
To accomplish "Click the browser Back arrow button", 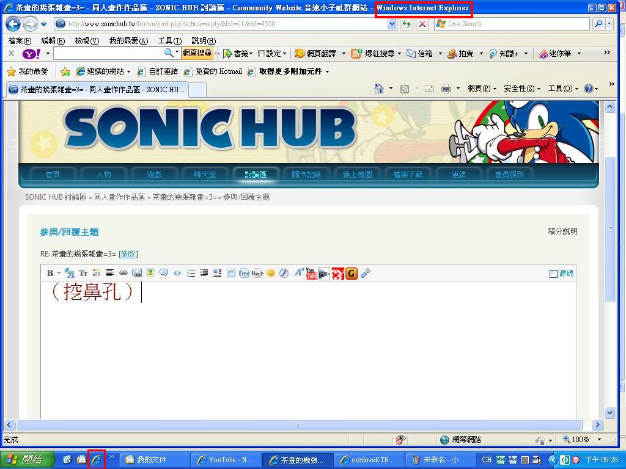I will point(13,24).
